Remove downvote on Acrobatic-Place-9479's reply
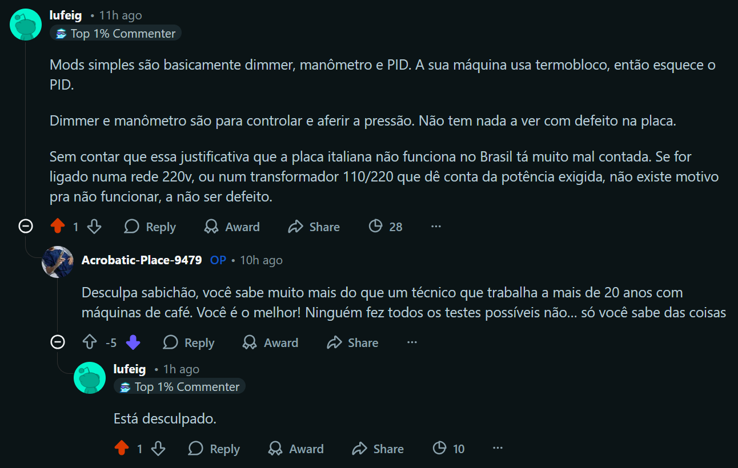This screenshot has width=738, height=468. [133, 342]
